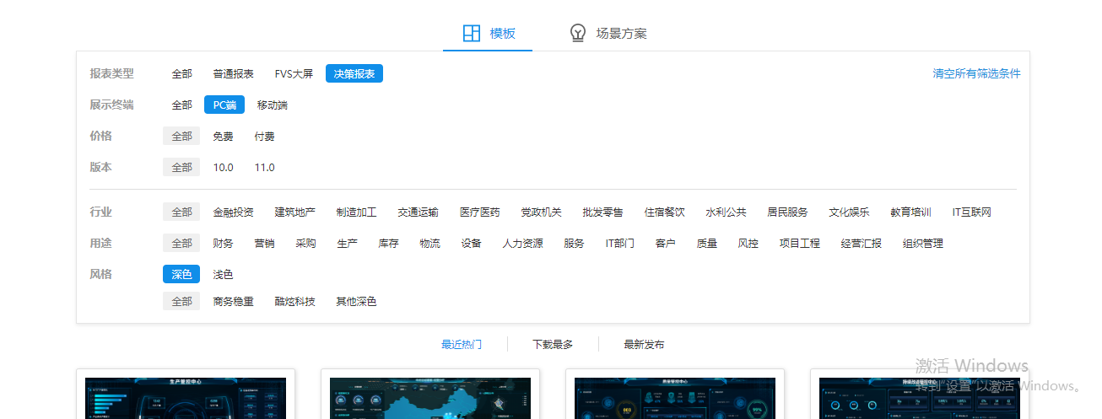This screenshot has height=419, width=1102.
Task: Select 全部 in 行业 row
Action: coord(181,212)
